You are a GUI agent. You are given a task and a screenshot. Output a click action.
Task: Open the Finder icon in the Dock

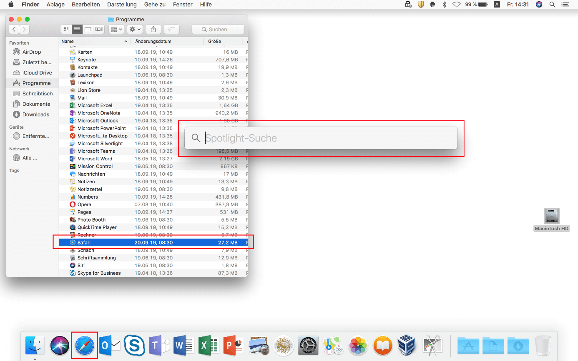(x=35, y=345)
